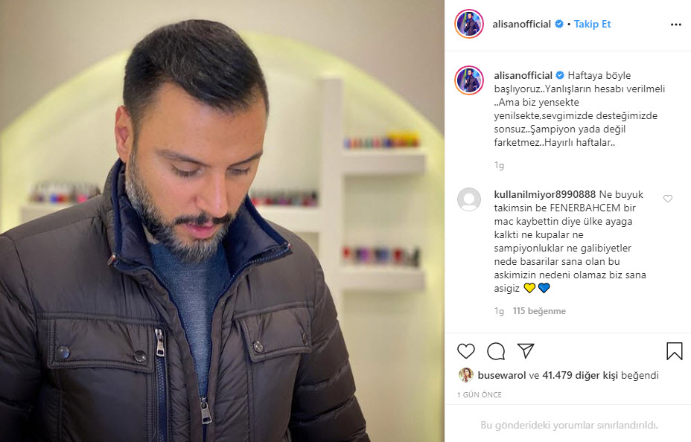This screenshot has width=691, height=442.
Task: View 115 beğenme comment likes
Action: pos(539,311)
